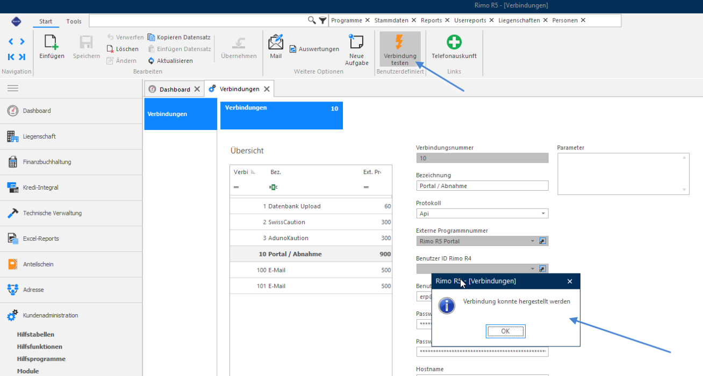Open Liegenschaft in the sidebar
The width and height of the screenshot is (703, 376).
(71, 136)
